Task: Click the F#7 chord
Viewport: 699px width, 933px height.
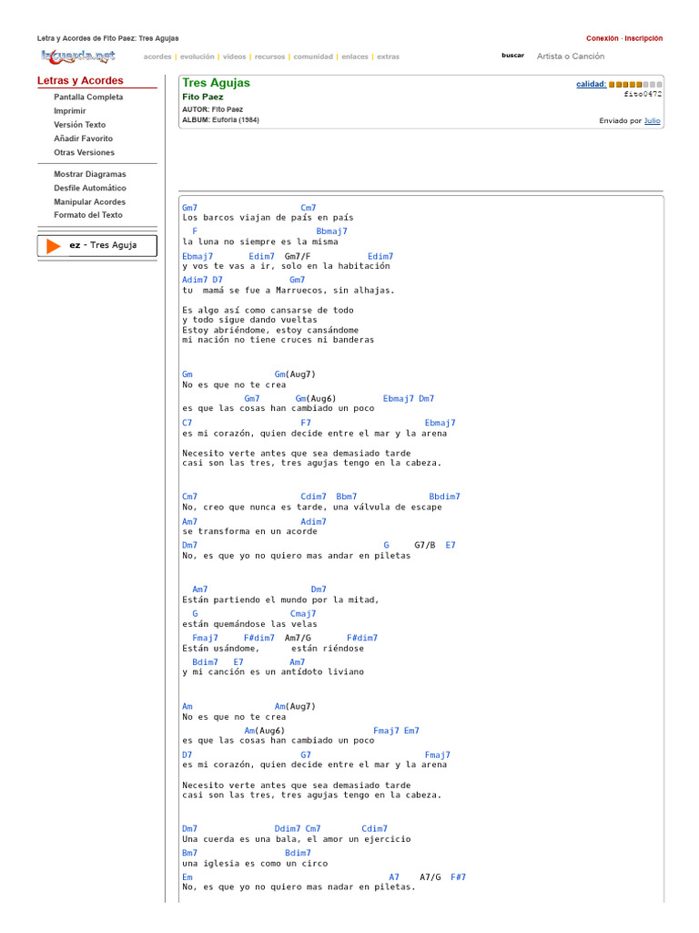Action: [x=458, y=877]
